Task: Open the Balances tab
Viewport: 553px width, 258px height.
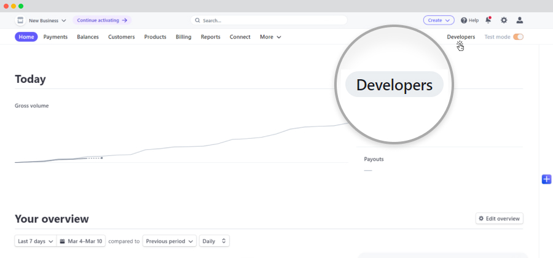Action: click(88, 37)
